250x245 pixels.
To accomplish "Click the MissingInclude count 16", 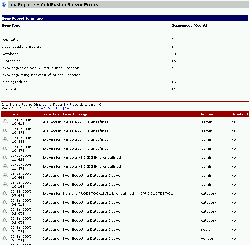I will click(174, 82).
